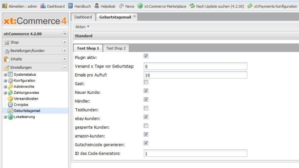Open the Helpdesk link
Viewport: 299px width, 168px height.
tap(108, 6)
